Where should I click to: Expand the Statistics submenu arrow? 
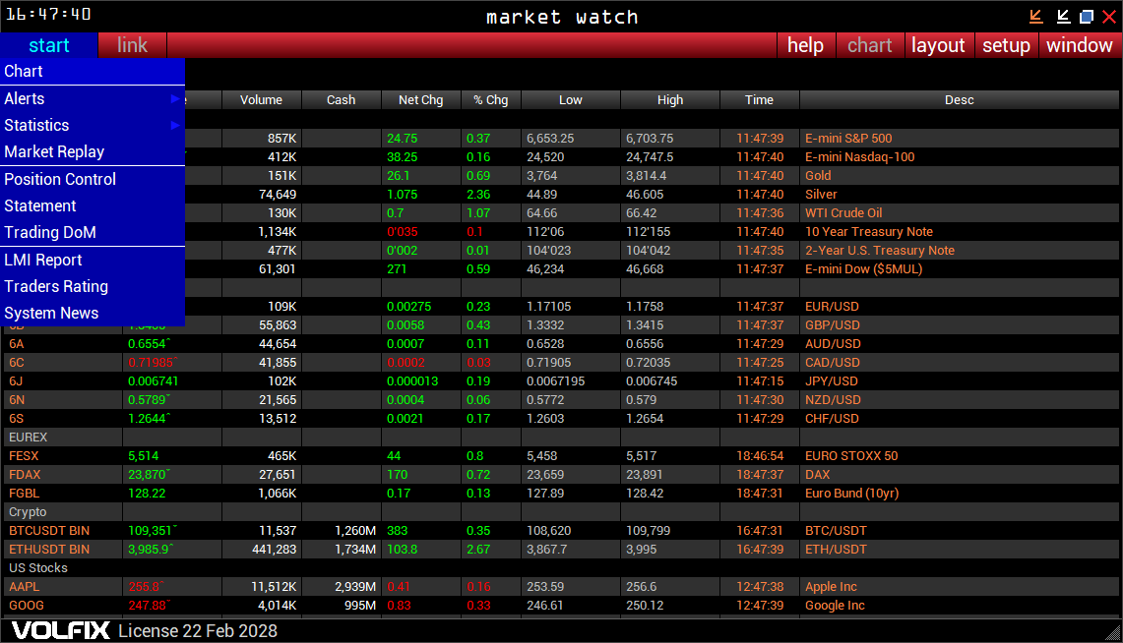click(x=176, y=125)
